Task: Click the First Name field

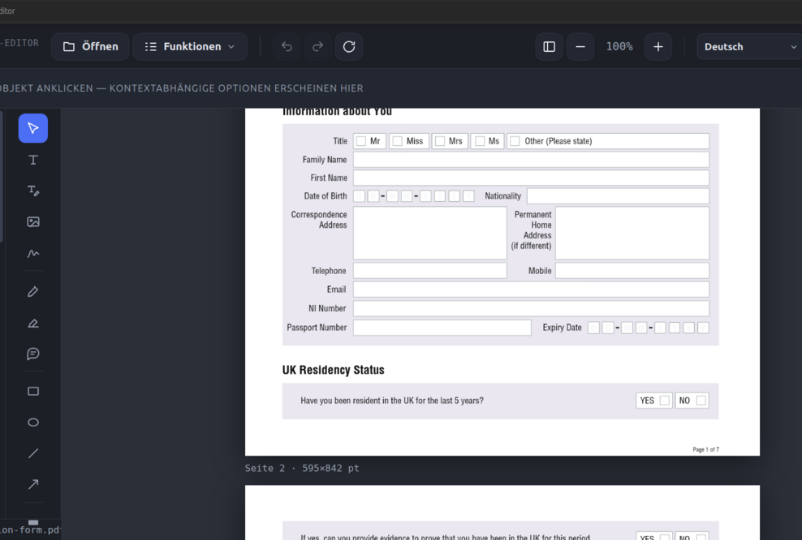Action: point(531,178)
